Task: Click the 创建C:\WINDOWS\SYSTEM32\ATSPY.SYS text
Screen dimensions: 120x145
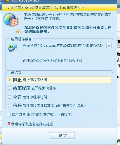Action: [x=52, y=61]
